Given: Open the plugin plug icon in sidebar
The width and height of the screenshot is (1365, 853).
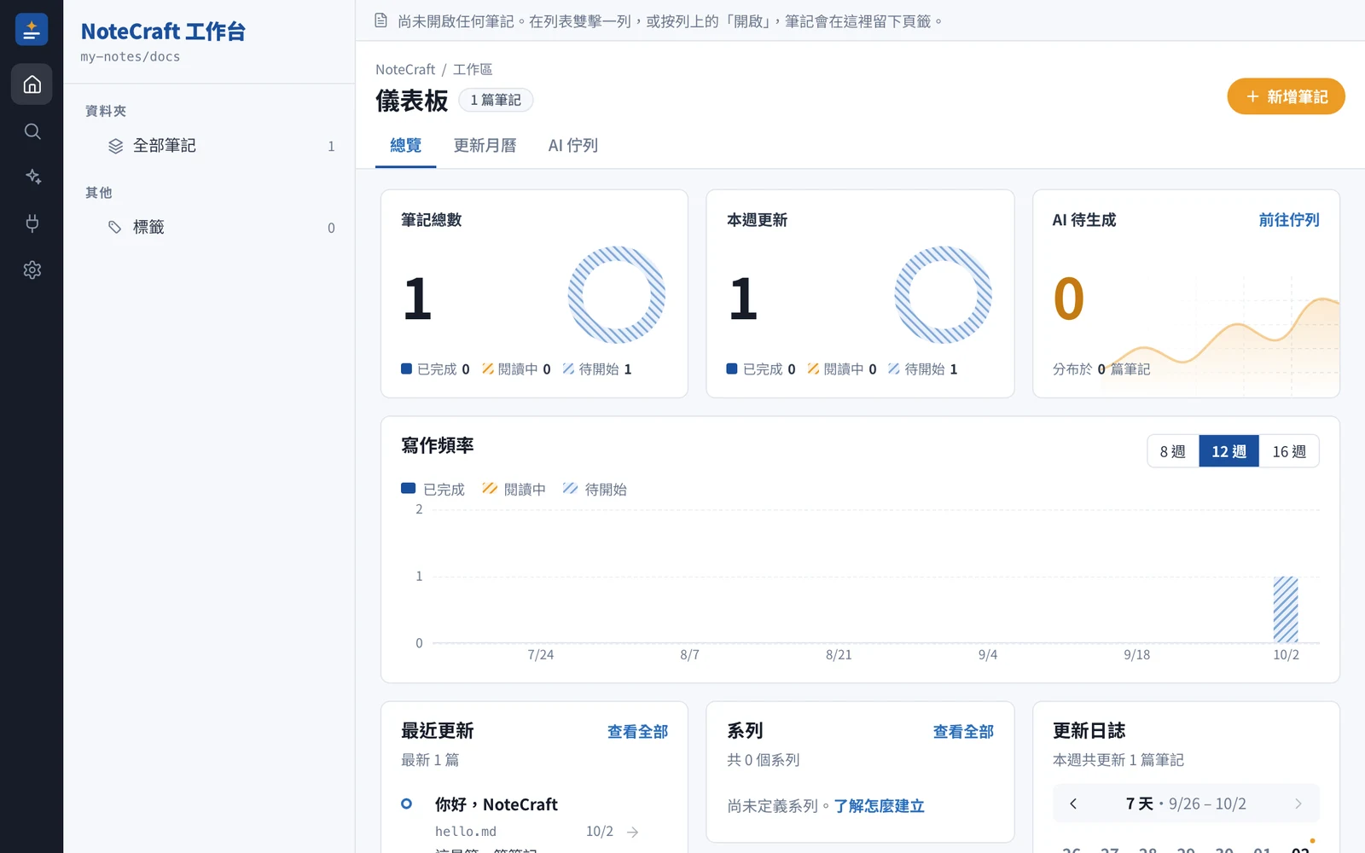Looking at the screenshot, I should (32, 223).
